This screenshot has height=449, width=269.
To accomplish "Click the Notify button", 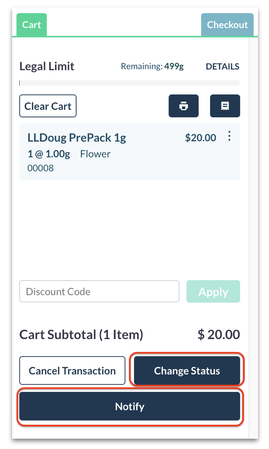I will click(130, 406).
